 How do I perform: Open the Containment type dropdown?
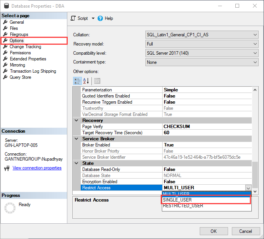tap(202, 62)
